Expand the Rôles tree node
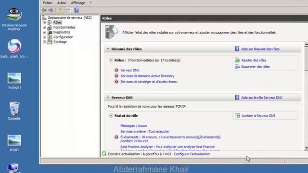 click(44, 23)
